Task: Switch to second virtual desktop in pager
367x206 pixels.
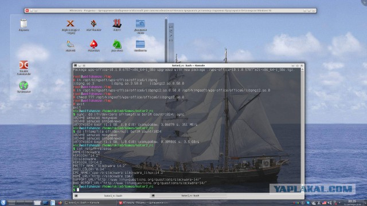Action: (x=20, y=203)
